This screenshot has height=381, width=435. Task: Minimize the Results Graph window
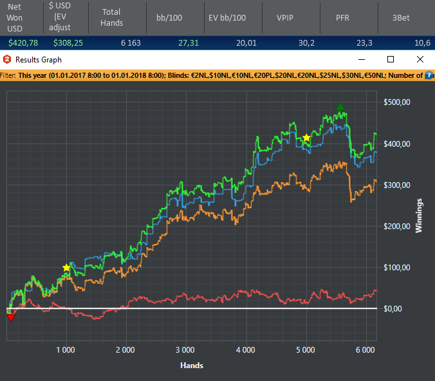pyautogui.click(x=362, y=59)
